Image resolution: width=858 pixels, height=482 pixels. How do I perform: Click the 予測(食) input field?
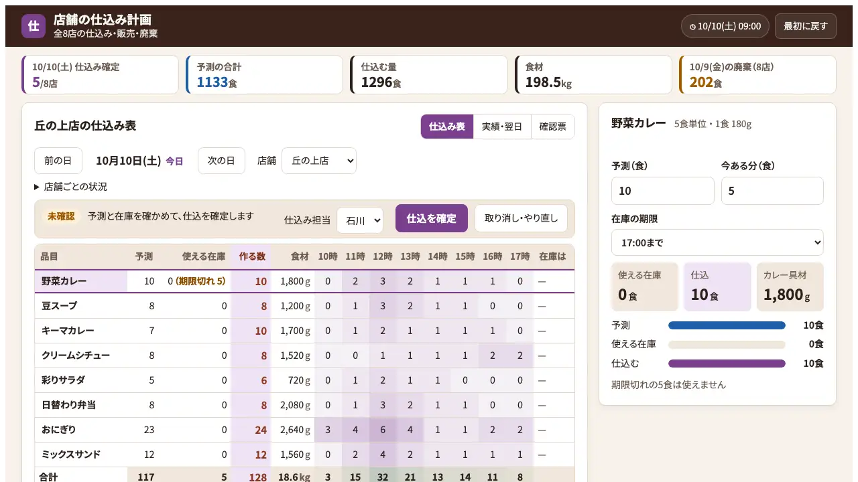pos(663,191)
